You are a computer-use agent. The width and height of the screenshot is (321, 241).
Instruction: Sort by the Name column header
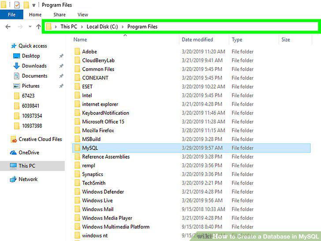(x=80, y=40)
